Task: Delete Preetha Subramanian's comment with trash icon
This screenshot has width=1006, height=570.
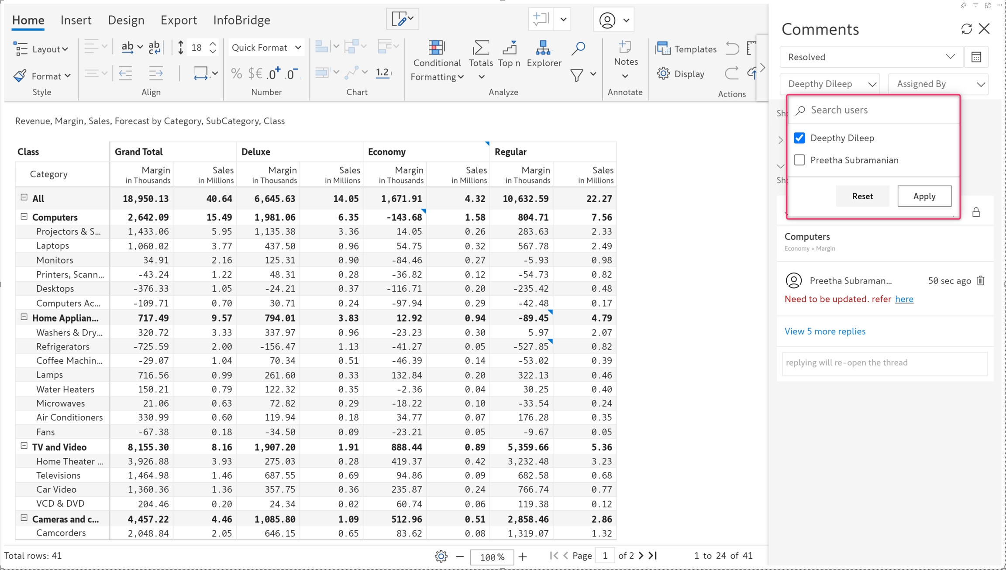Action: click(981, 280)
